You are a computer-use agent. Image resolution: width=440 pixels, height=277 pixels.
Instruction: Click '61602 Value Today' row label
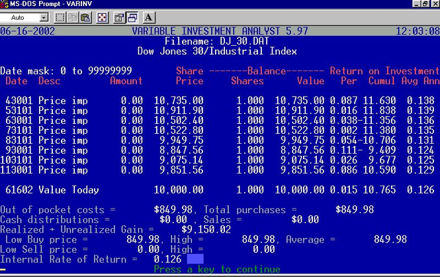[x=52, y=190]
